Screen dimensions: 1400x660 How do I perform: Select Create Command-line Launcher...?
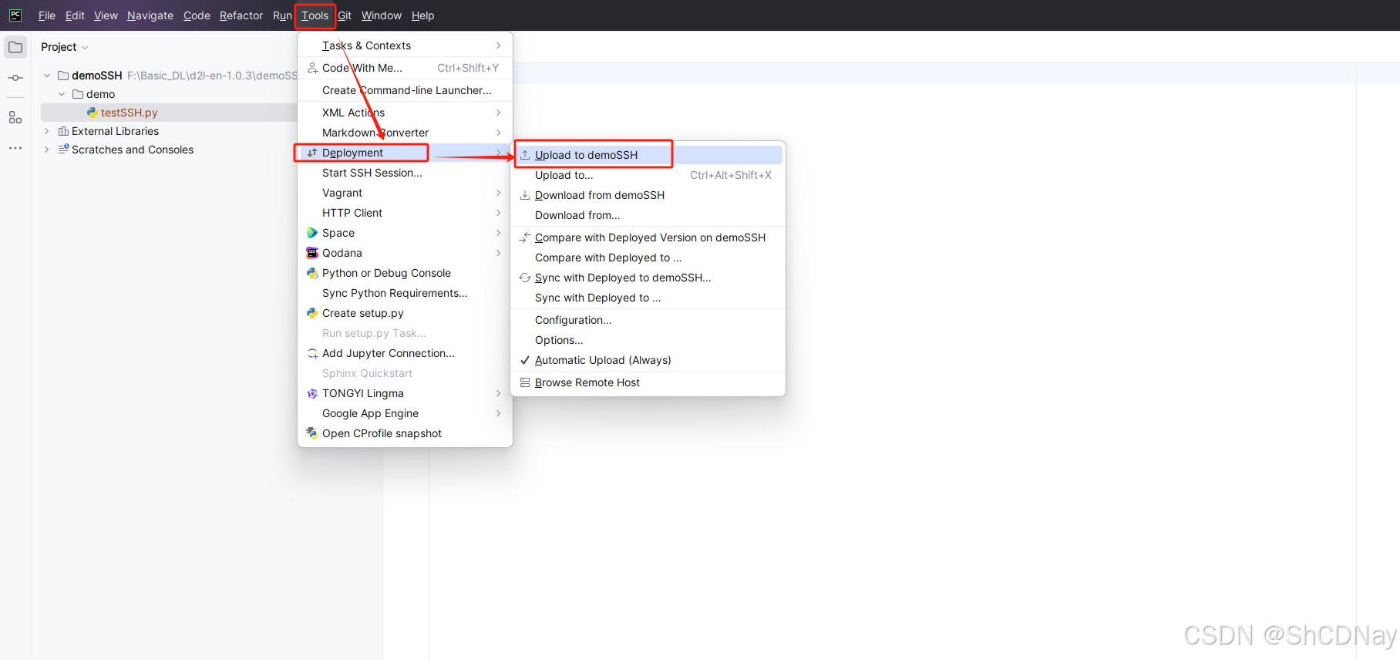(405, 90)
